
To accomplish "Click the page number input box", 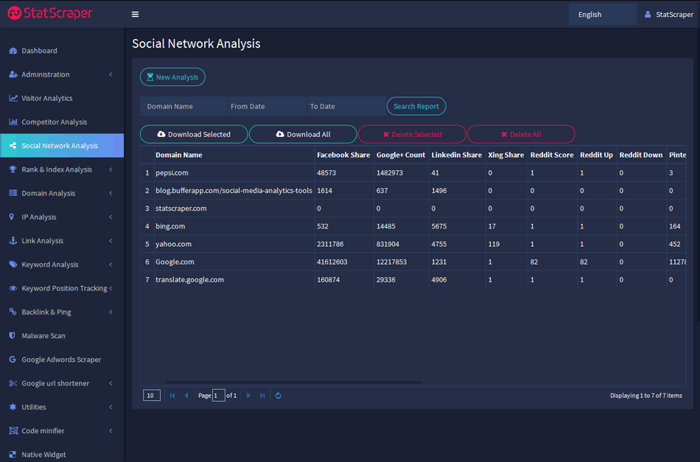I will (x=218, y=396).
